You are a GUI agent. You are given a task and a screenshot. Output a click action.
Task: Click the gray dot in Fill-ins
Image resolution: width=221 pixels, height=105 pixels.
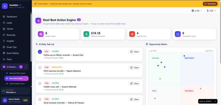click(155, 98)
